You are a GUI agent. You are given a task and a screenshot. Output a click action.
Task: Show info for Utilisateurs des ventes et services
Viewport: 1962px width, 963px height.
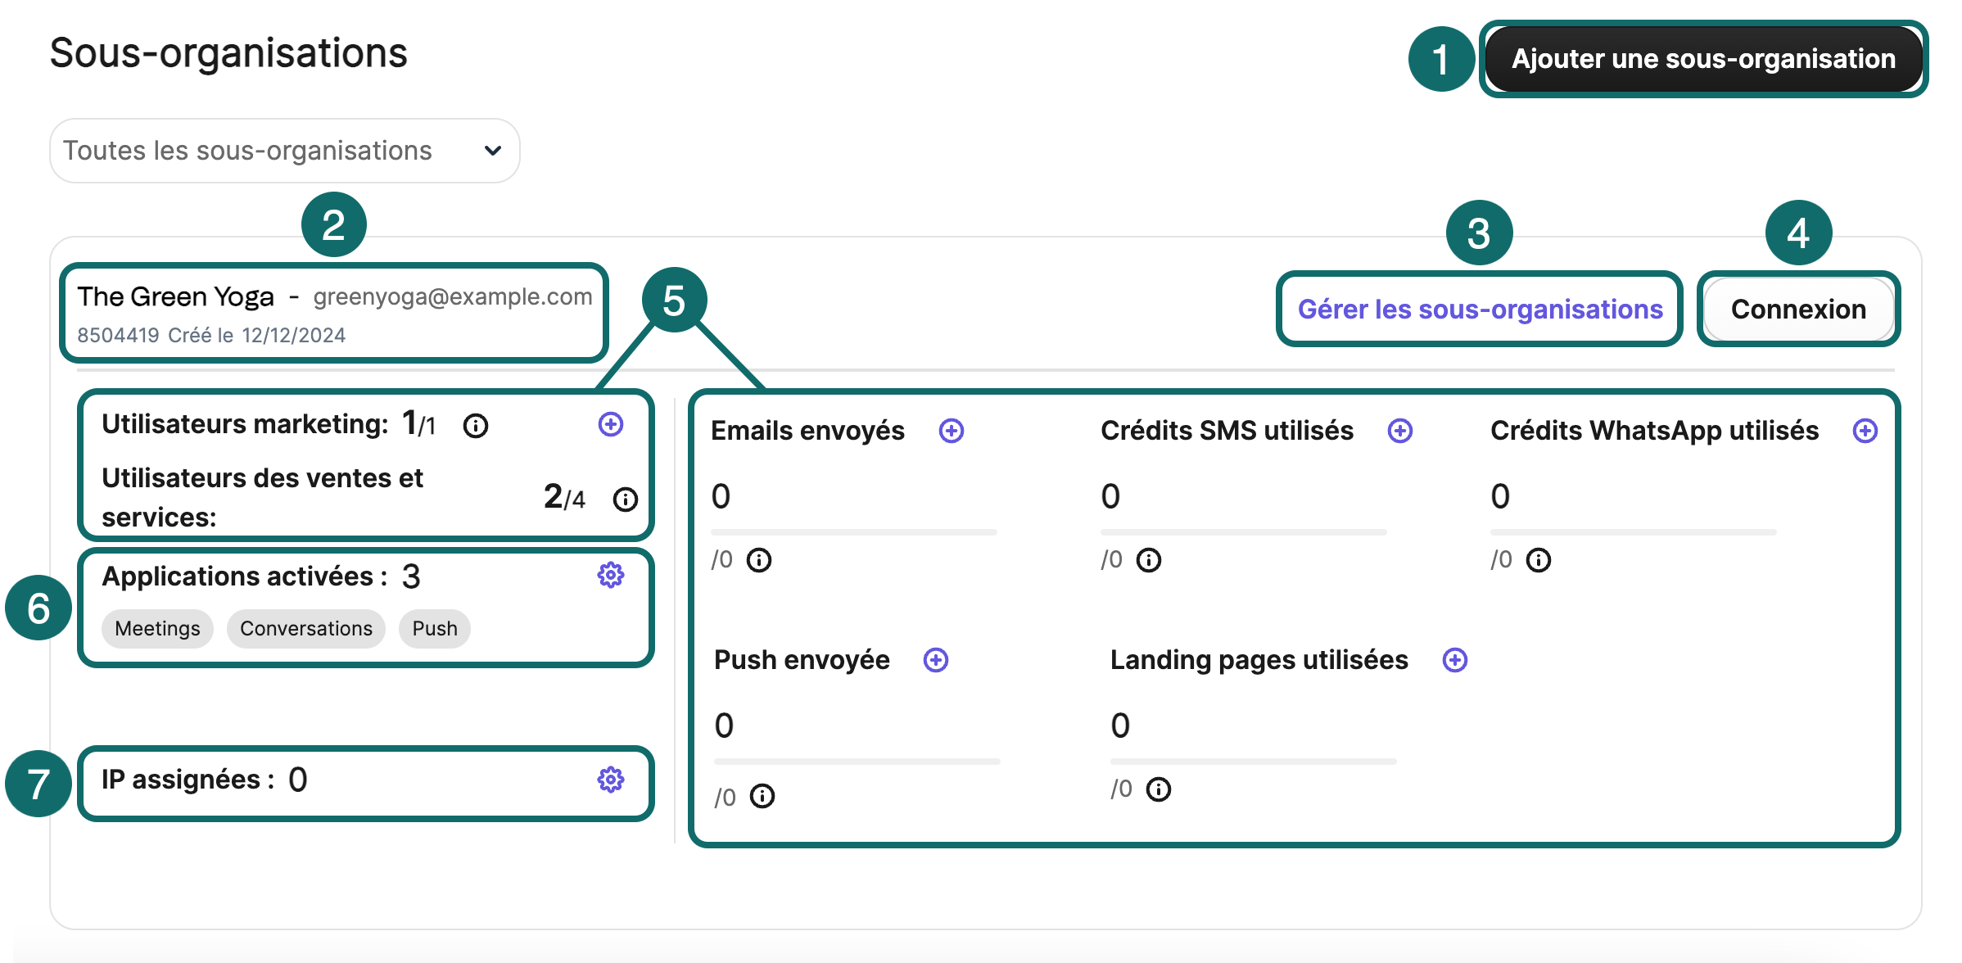click(x=626, y=500)
